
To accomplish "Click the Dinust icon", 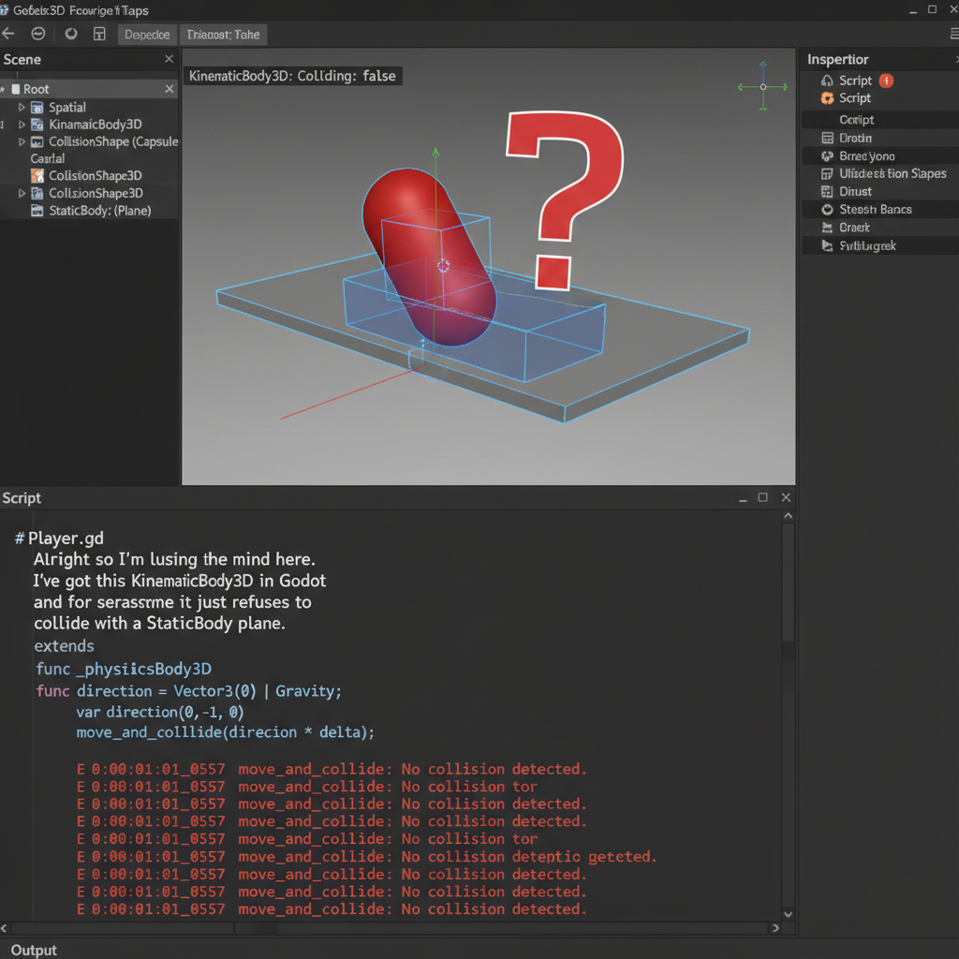I will (827, 191).
